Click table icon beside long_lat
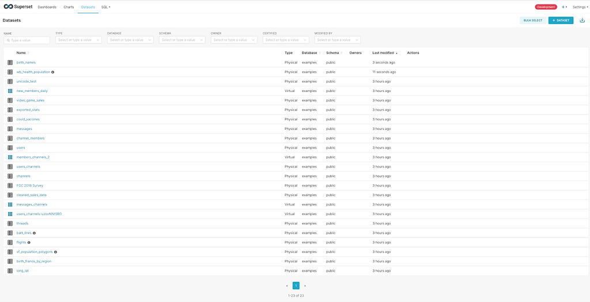 (x=10, y=270)
